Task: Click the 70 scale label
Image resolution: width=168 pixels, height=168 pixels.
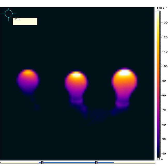Action: (164, 110)
